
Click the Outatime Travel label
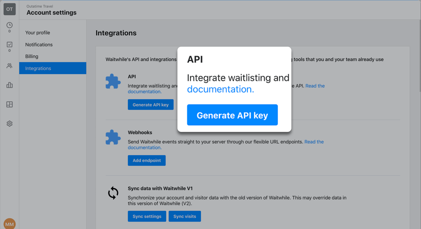[40, 6]
